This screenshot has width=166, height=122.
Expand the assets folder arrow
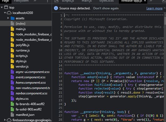[8, 18]
